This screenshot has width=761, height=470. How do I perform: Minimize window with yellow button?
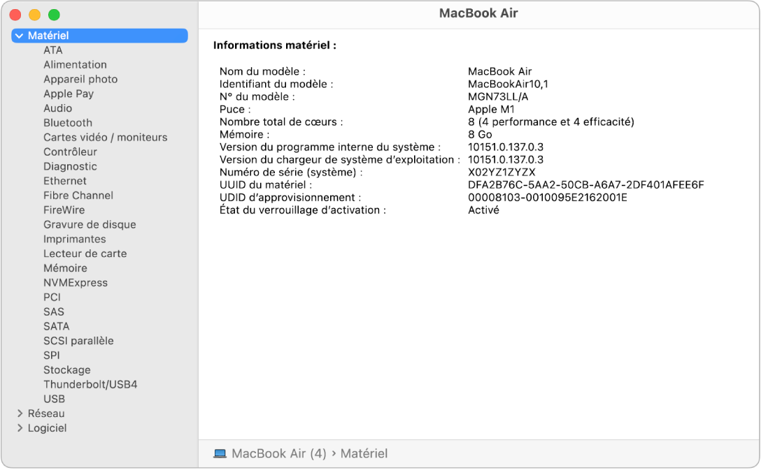click(x=35, y=15)
